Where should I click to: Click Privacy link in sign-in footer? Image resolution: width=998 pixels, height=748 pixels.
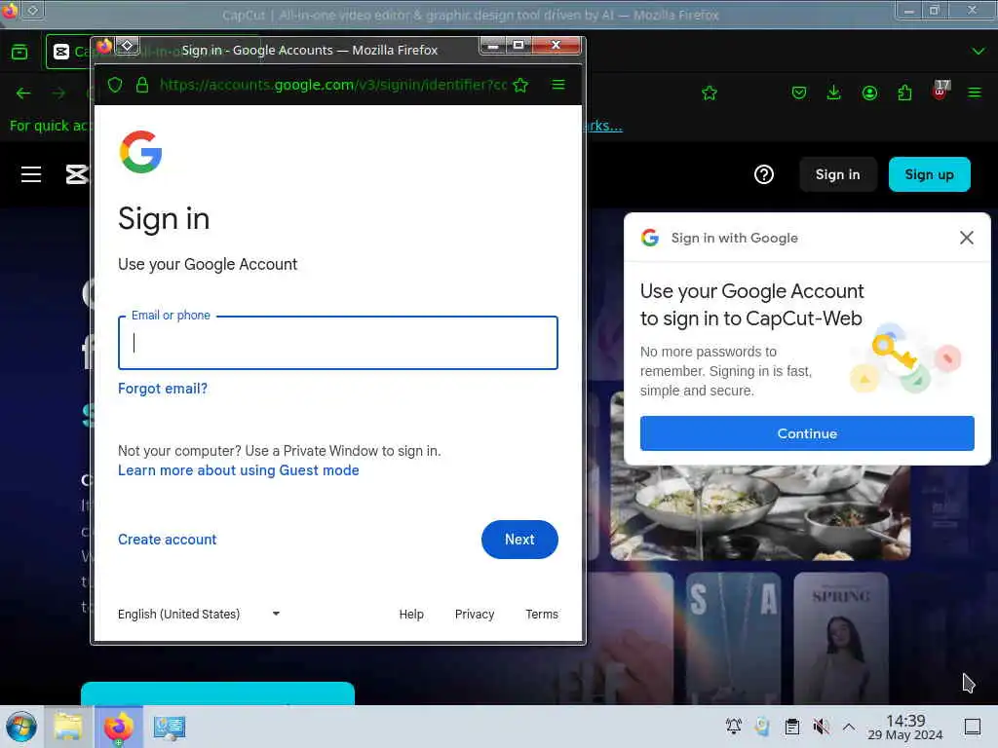tap(475, 614)
